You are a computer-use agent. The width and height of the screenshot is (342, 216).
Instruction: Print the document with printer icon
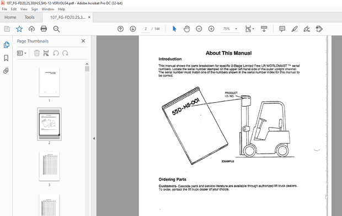[x=44, y=29]
